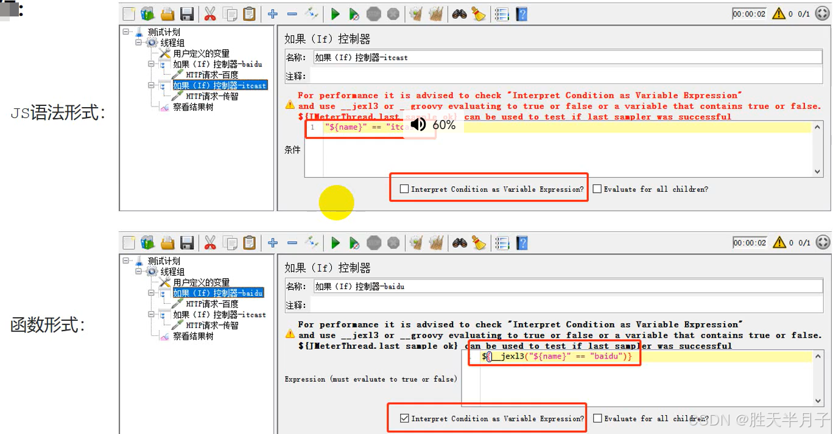Click Save floppy icon in 函数形式 window
This screenshot has height=434, width=833.
187,243
